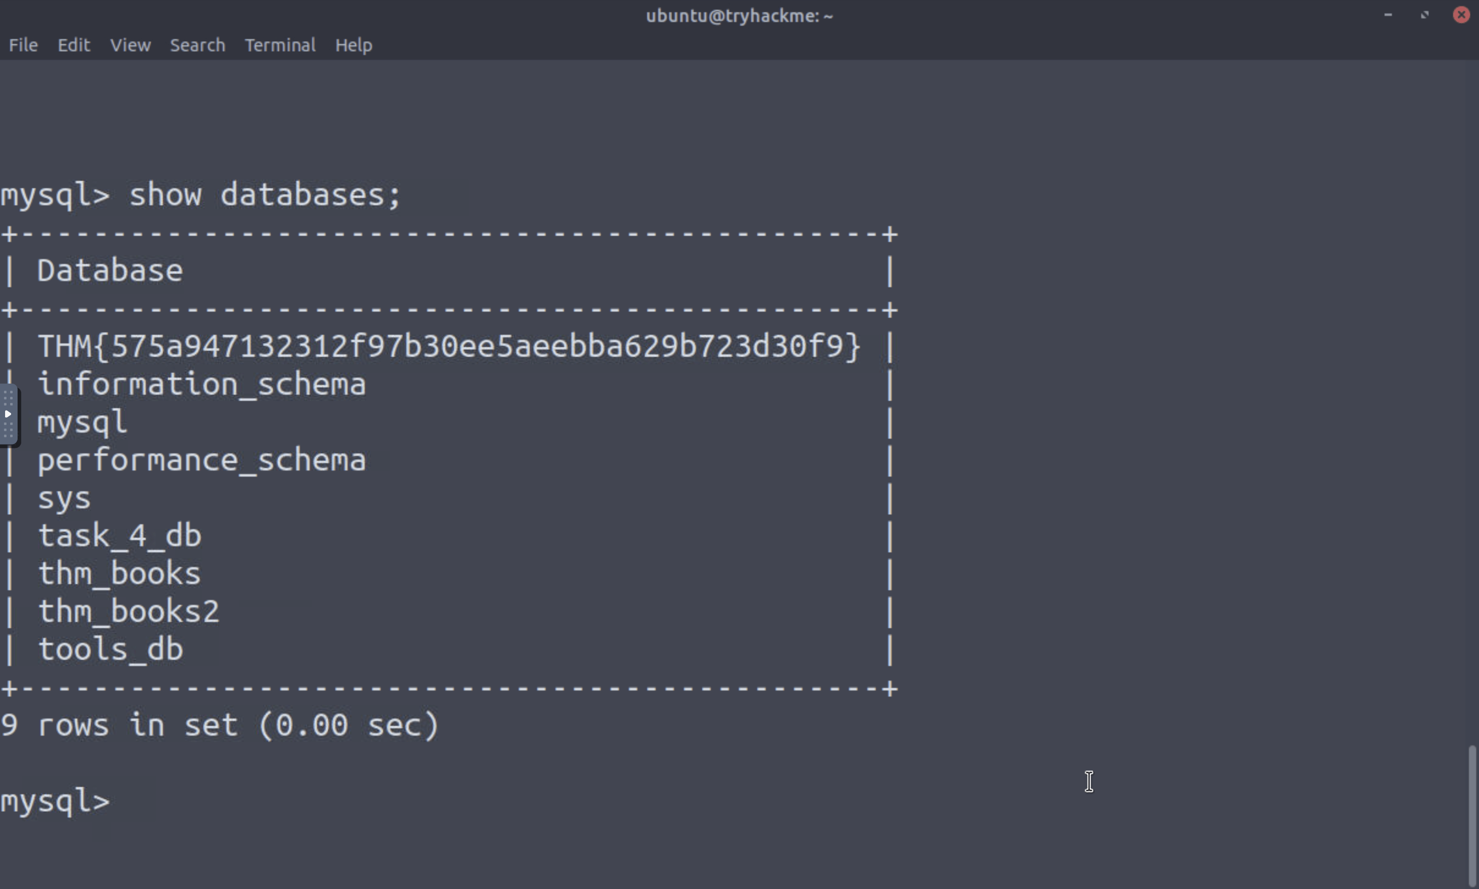This screenshot has width=1479, height=889.
Task: Click the tools_db database row
Action: point(110,650)
